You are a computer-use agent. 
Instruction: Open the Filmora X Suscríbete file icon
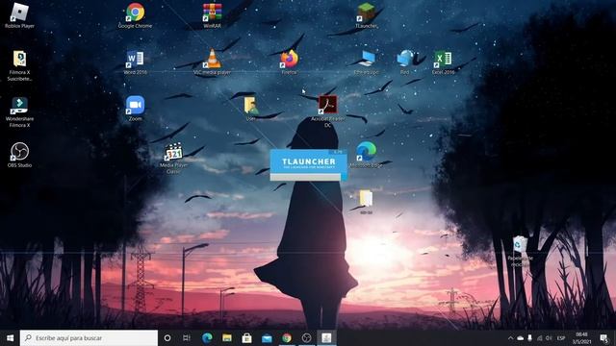pyautogui.click(x=19, y=65)
